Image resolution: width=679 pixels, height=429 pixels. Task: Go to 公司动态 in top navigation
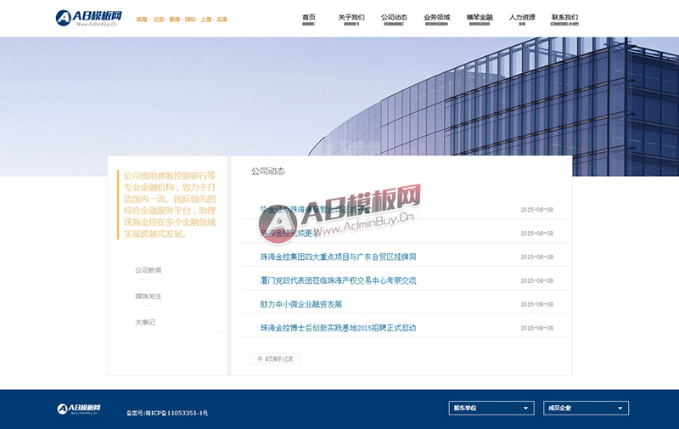click(x=394, y=18)
